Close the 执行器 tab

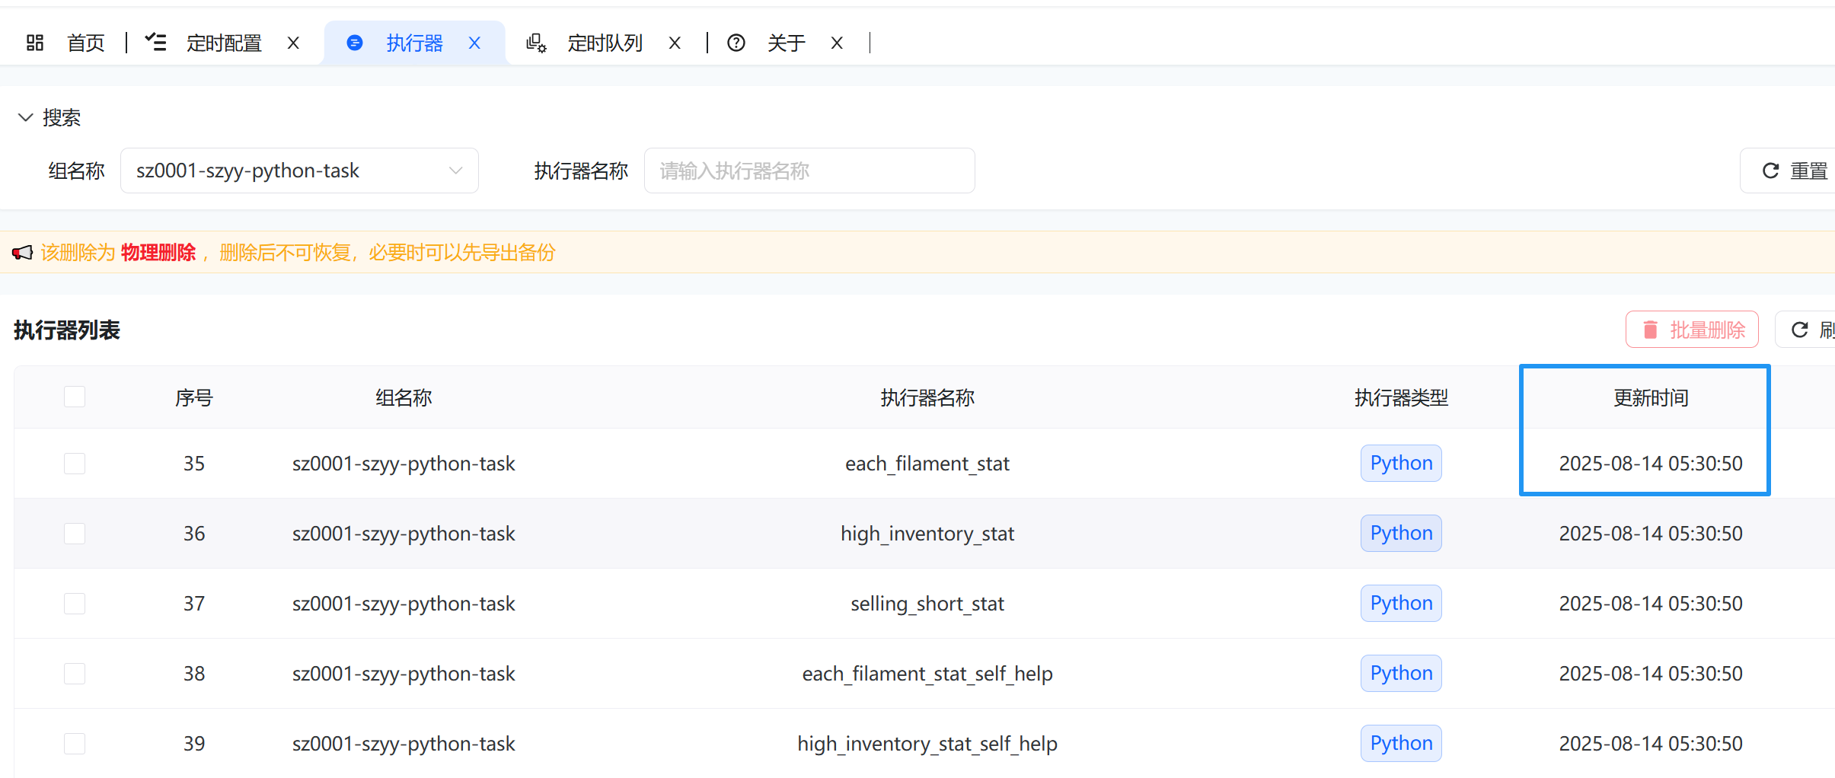[474, 43]
